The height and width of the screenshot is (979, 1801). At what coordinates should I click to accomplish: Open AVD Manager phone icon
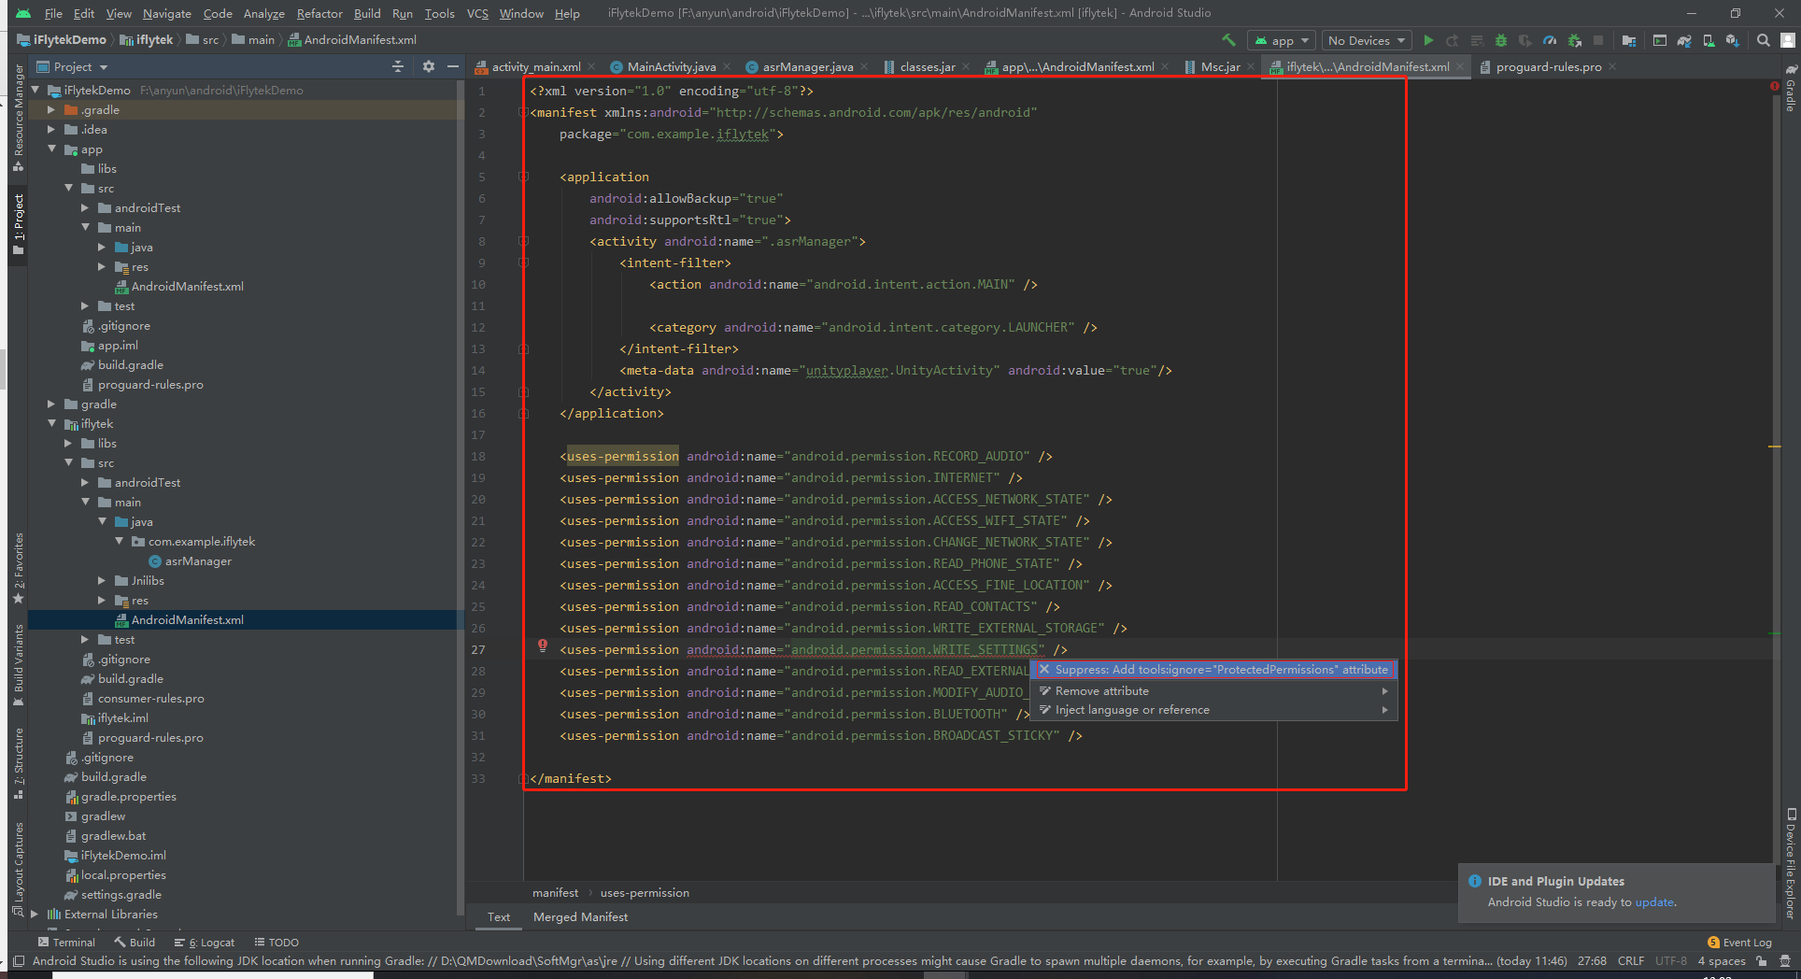1709,40
